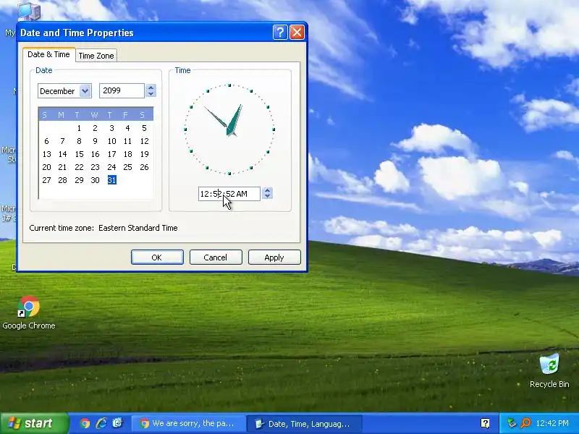The width and height of the screenshot is (579, 434).
Task: Click the help question mark title button
Action: tap(280, 33)
